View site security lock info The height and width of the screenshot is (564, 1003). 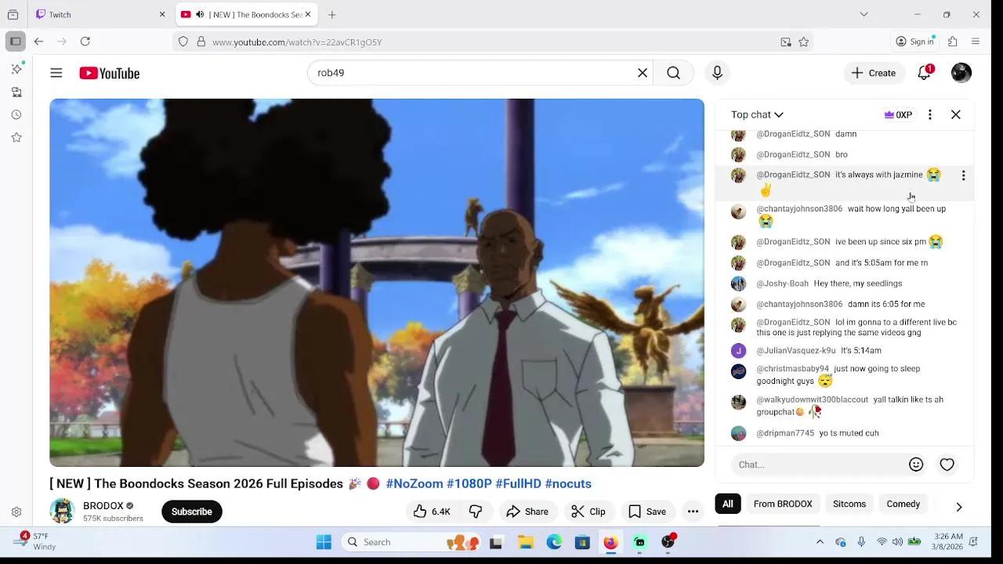tap(201, 42)
